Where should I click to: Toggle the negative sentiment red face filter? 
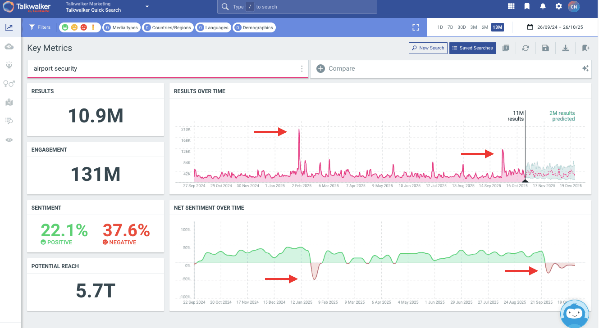(84, 27)
